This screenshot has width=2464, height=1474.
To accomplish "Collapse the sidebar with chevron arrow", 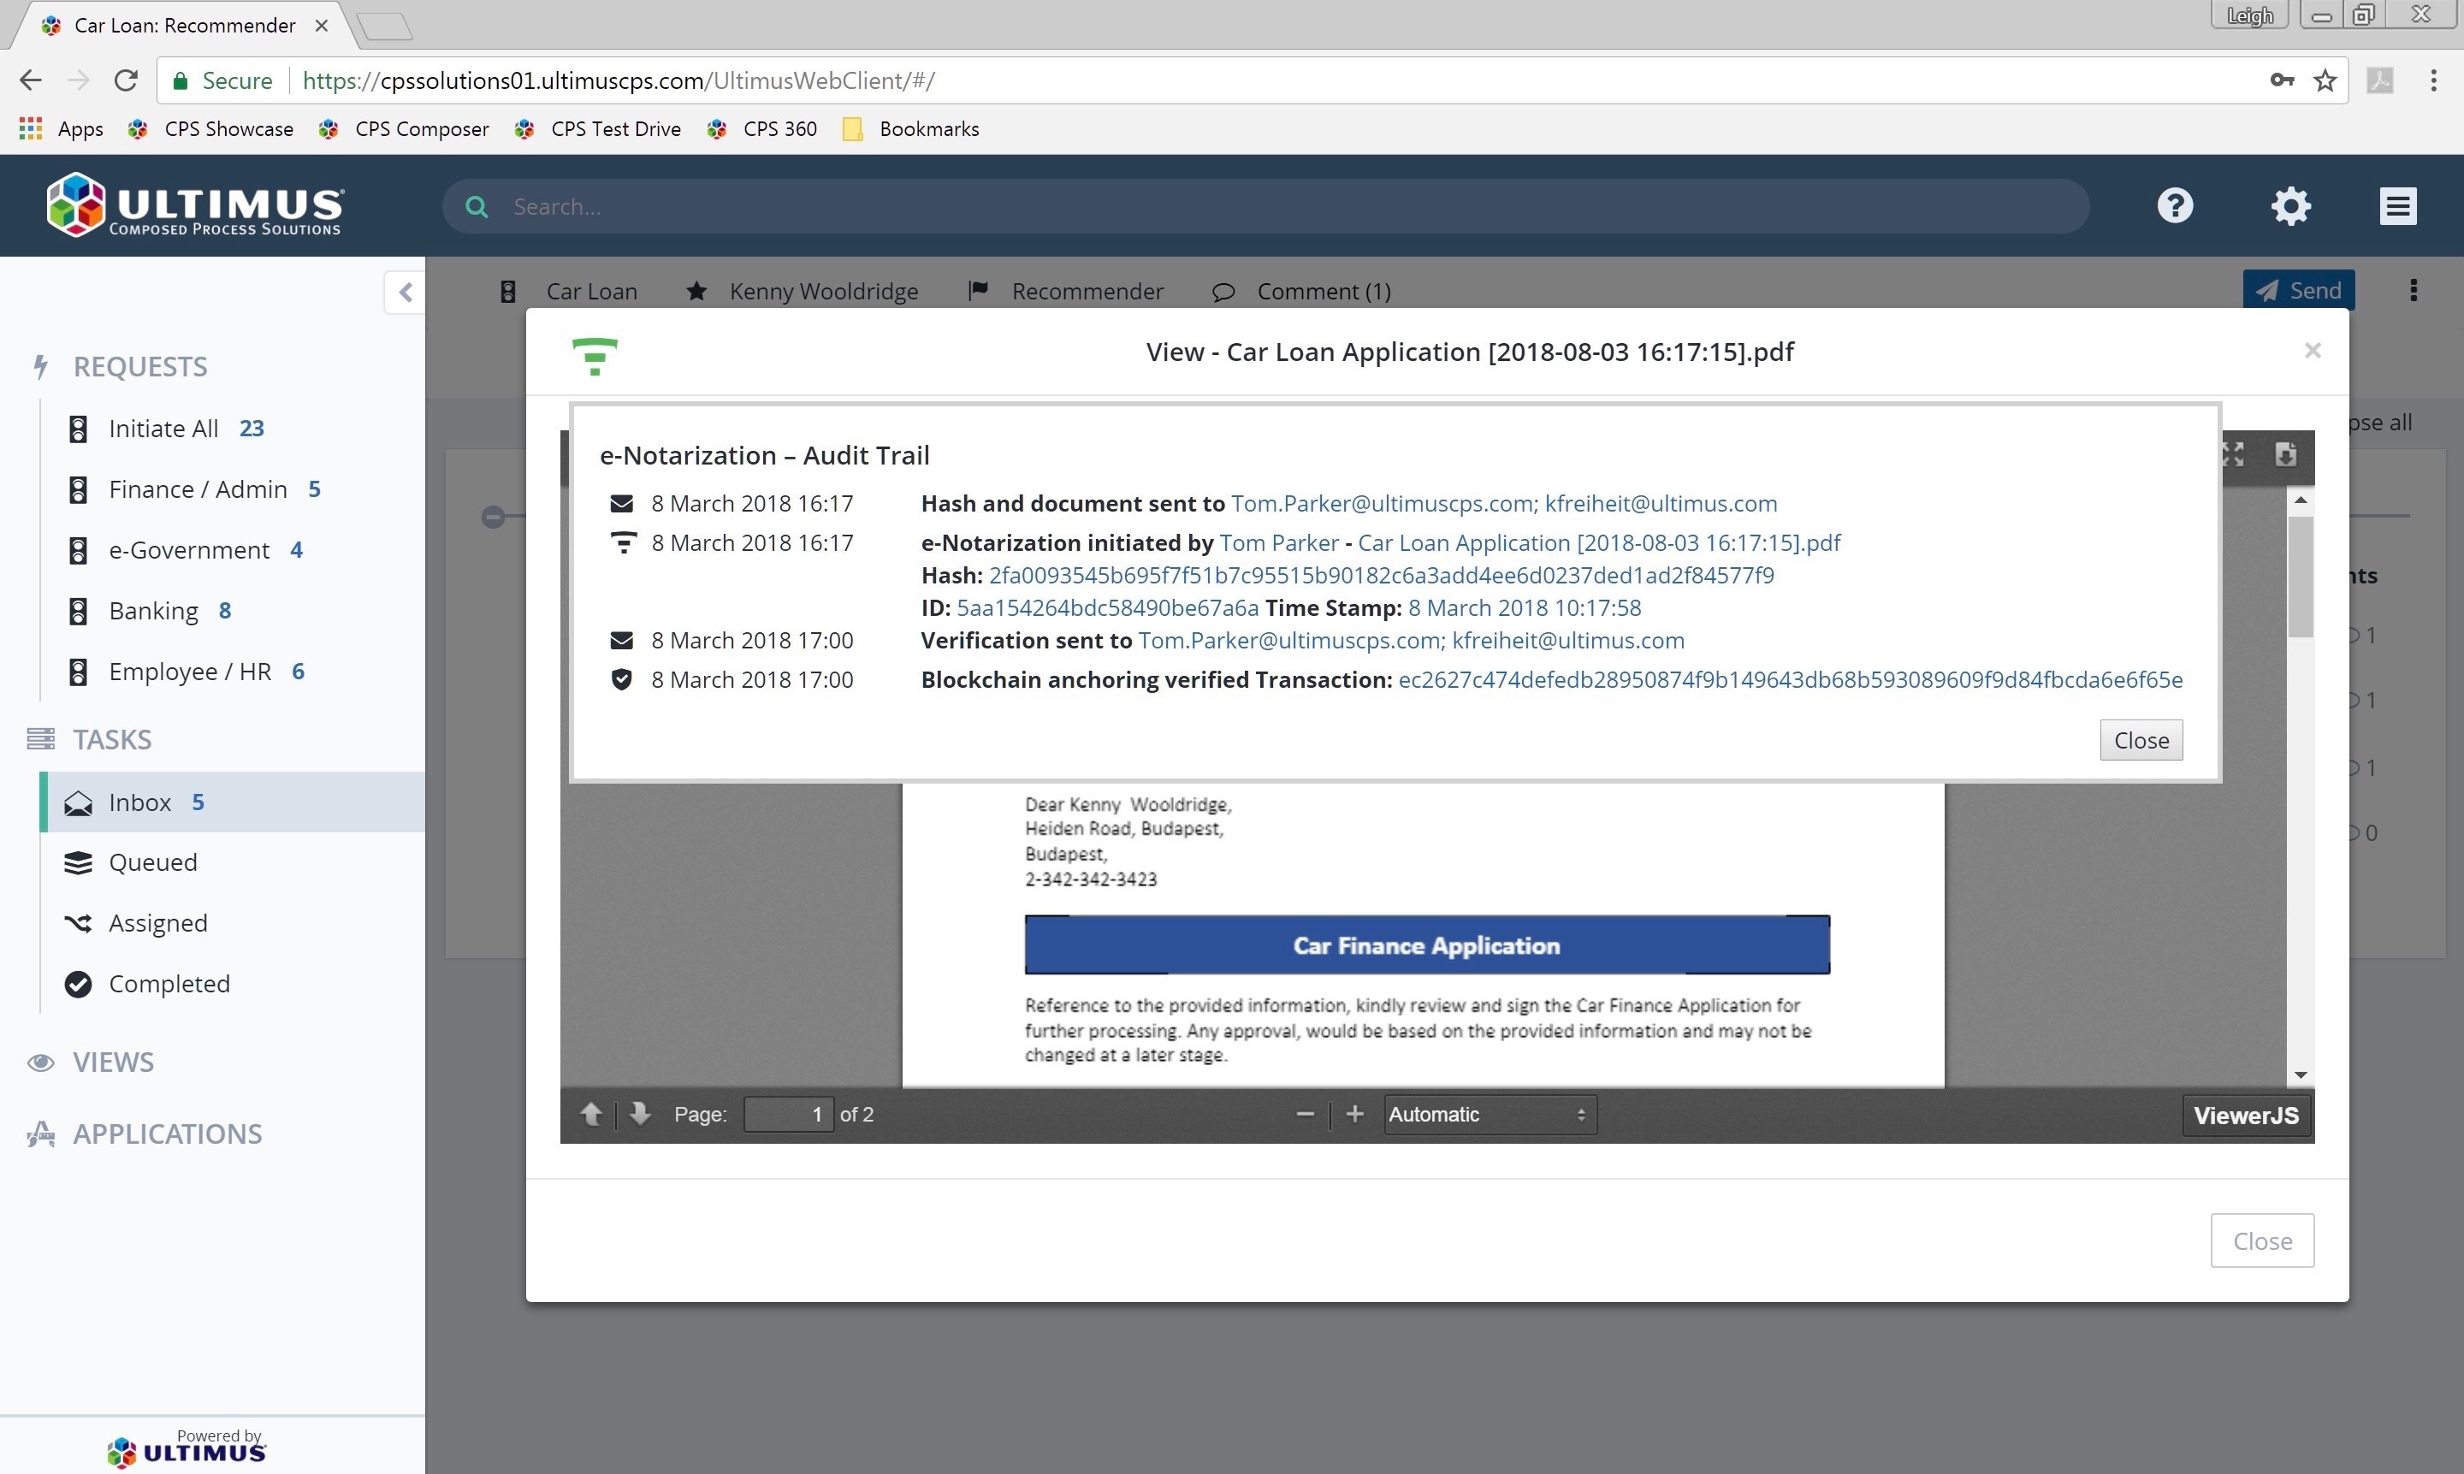I will tap(406, 292).
